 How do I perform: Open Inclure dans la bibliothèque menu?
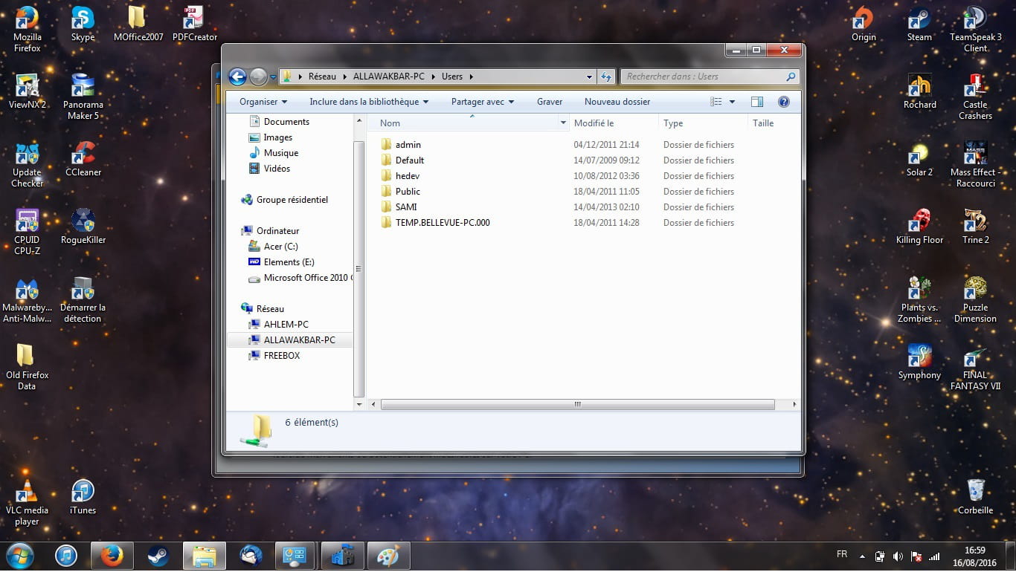point(369,102)
